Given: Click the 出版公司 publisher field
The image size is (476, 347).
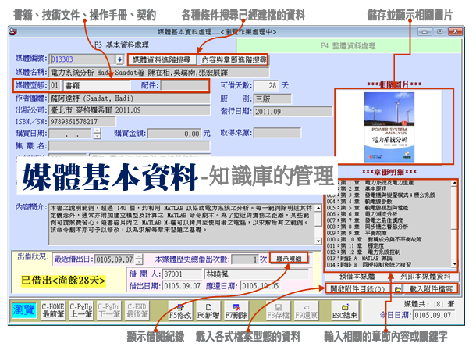Looking at the screenshot, I should tap(130, 110).
